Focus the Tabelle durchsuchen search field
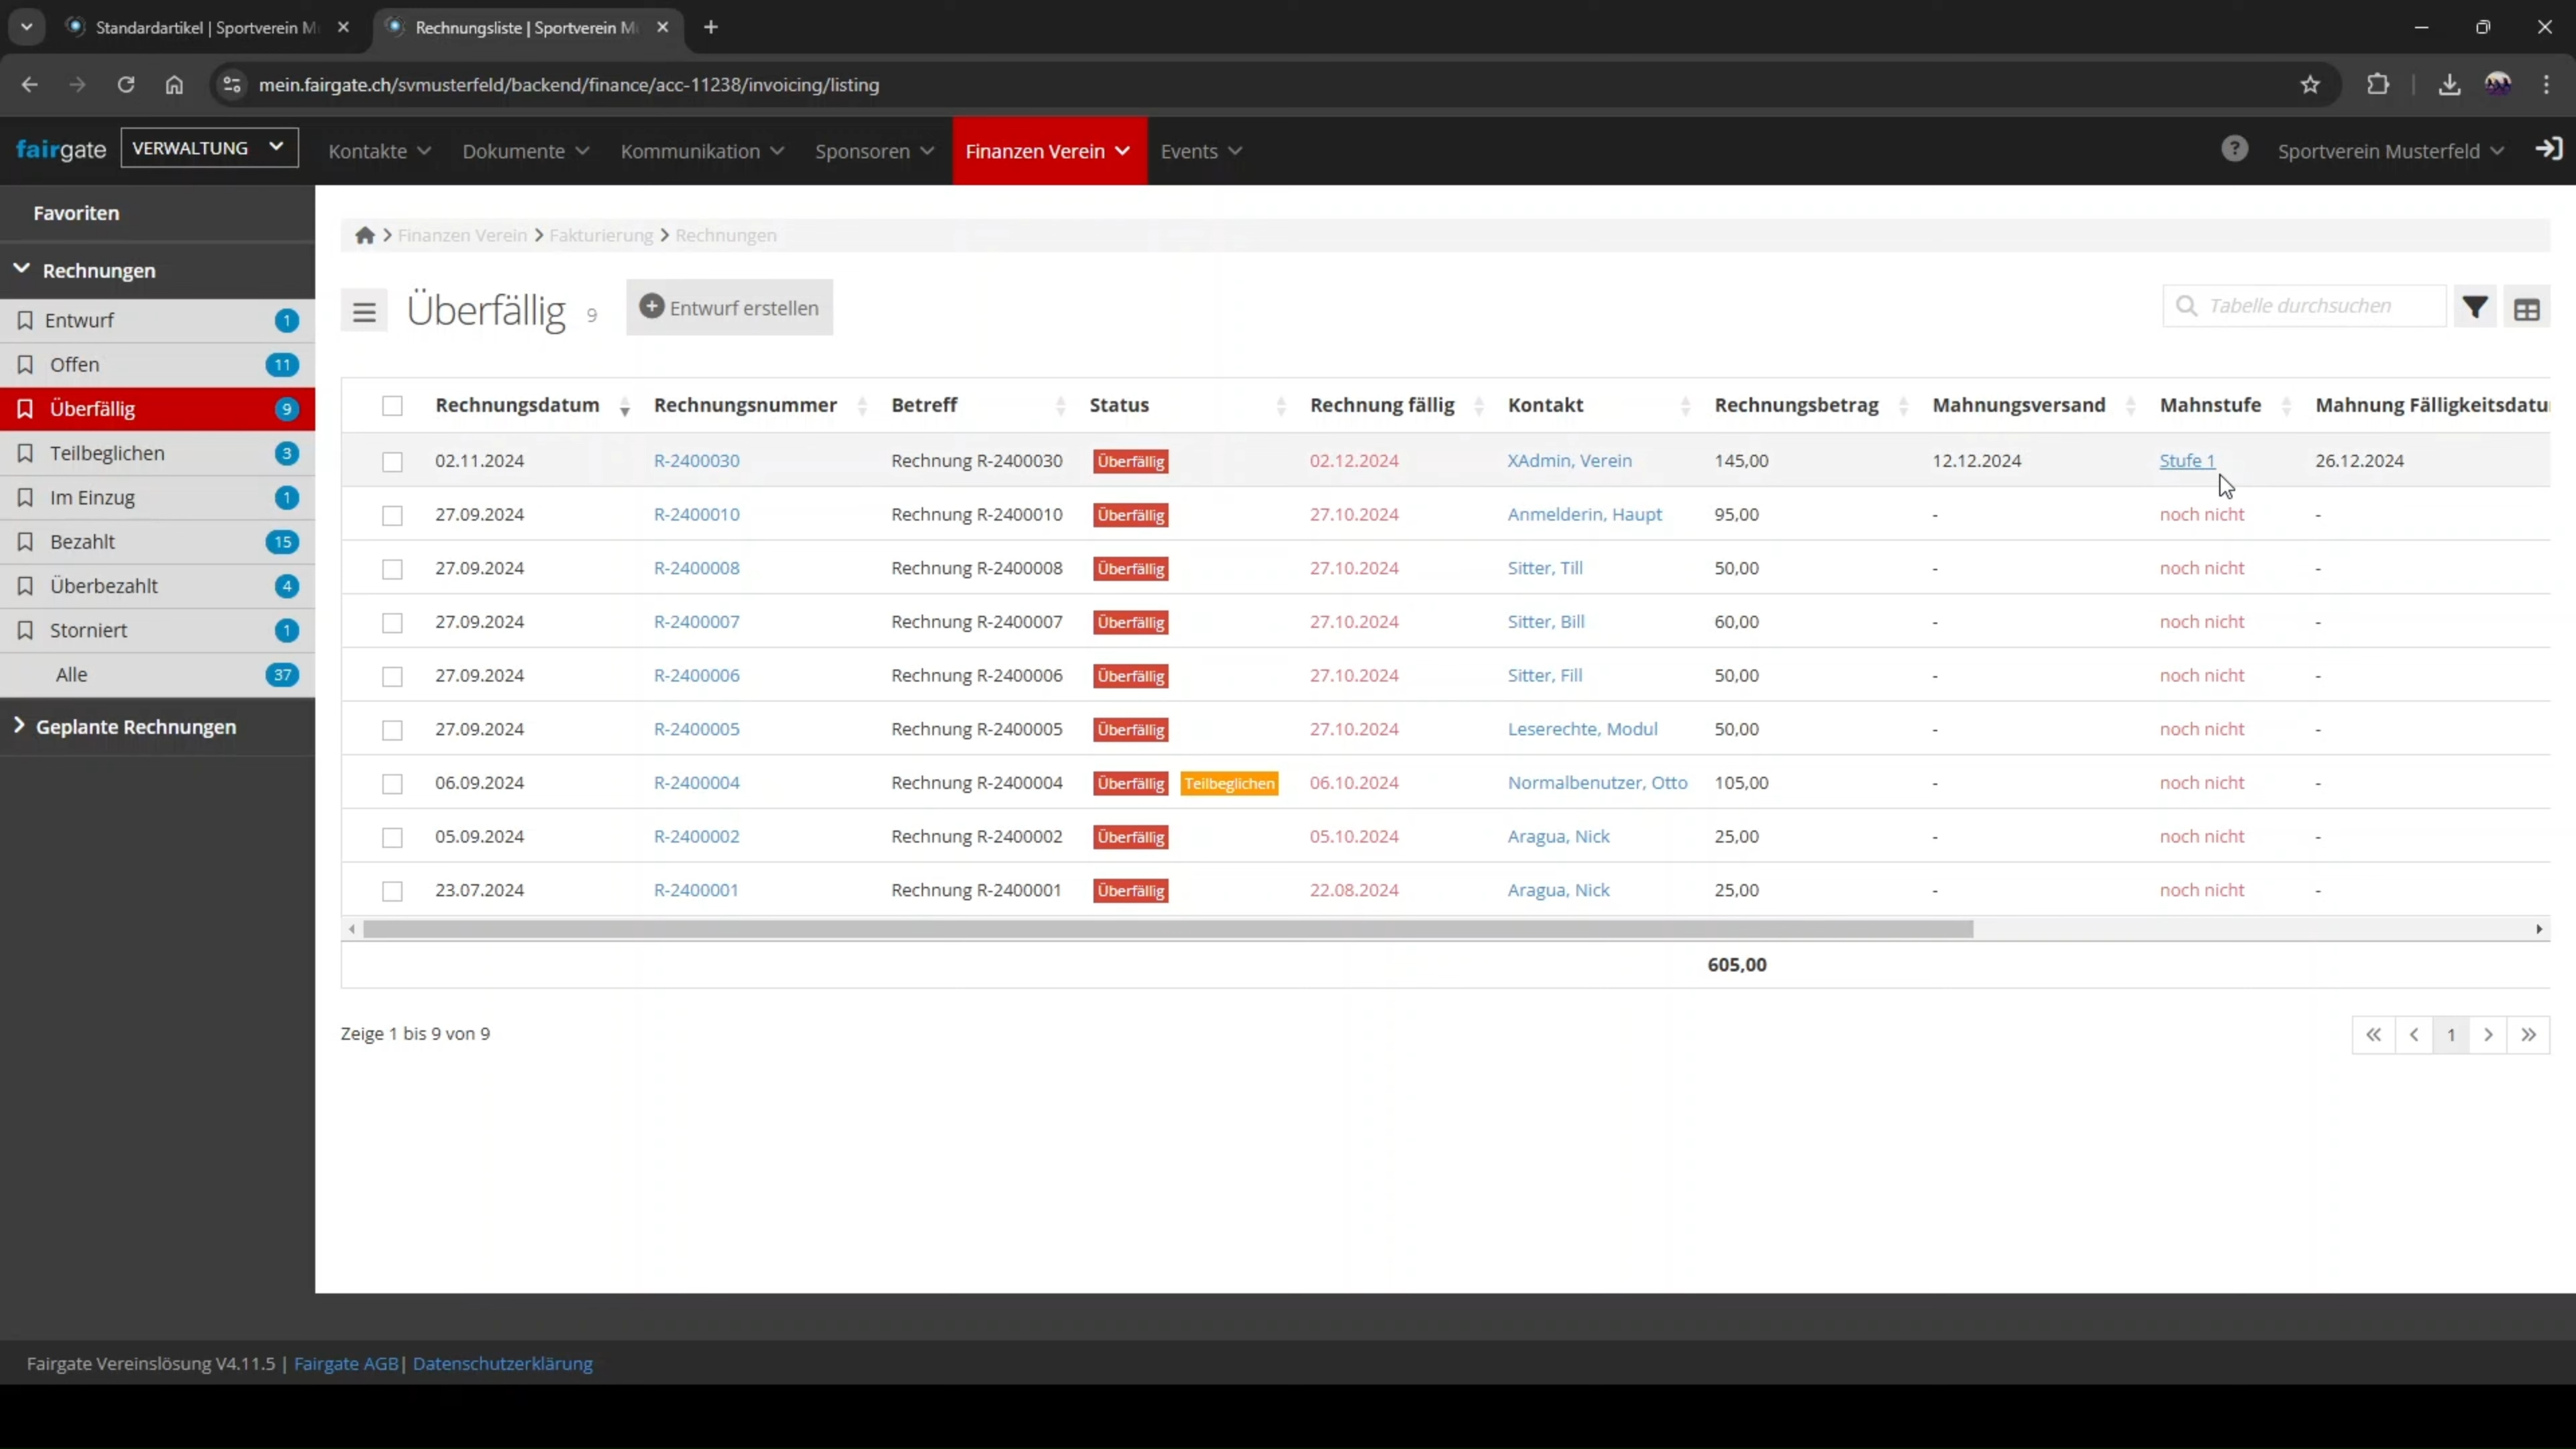Image resolution: width=2576 pixels, height=1449 pixels. (x=2304, y=306)
